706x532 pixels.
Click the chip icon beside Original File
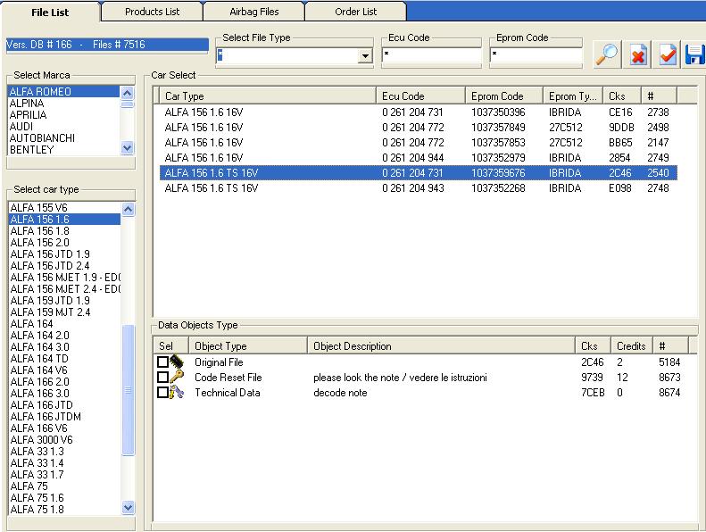pos(177,362)
